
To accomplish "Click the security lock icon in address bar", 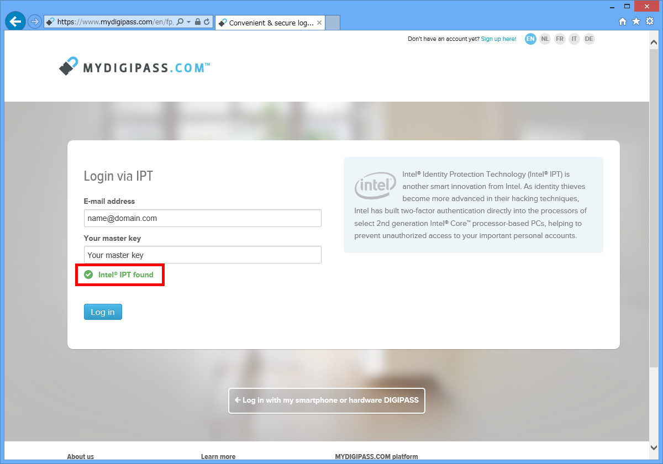I will coord(198,22).
